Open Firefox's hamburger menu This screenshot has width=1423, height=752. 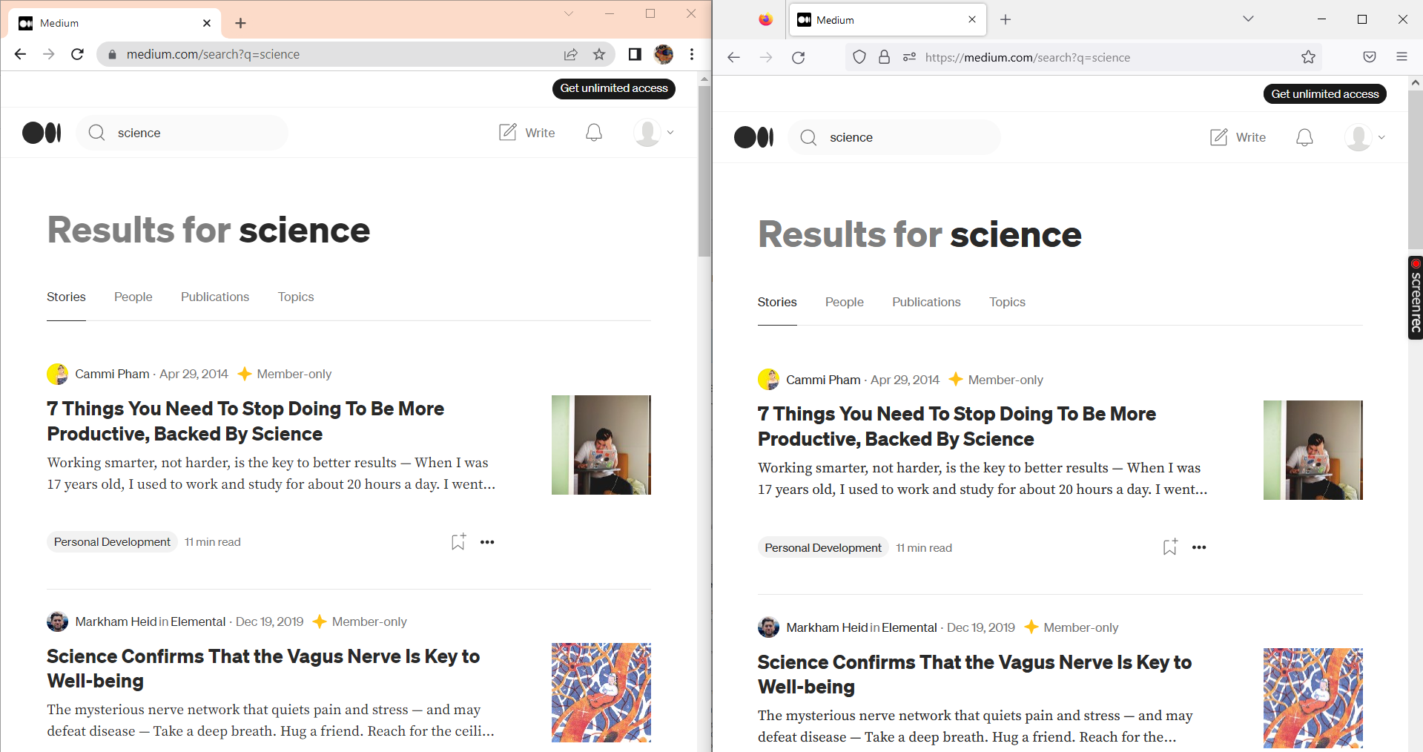1402,56
